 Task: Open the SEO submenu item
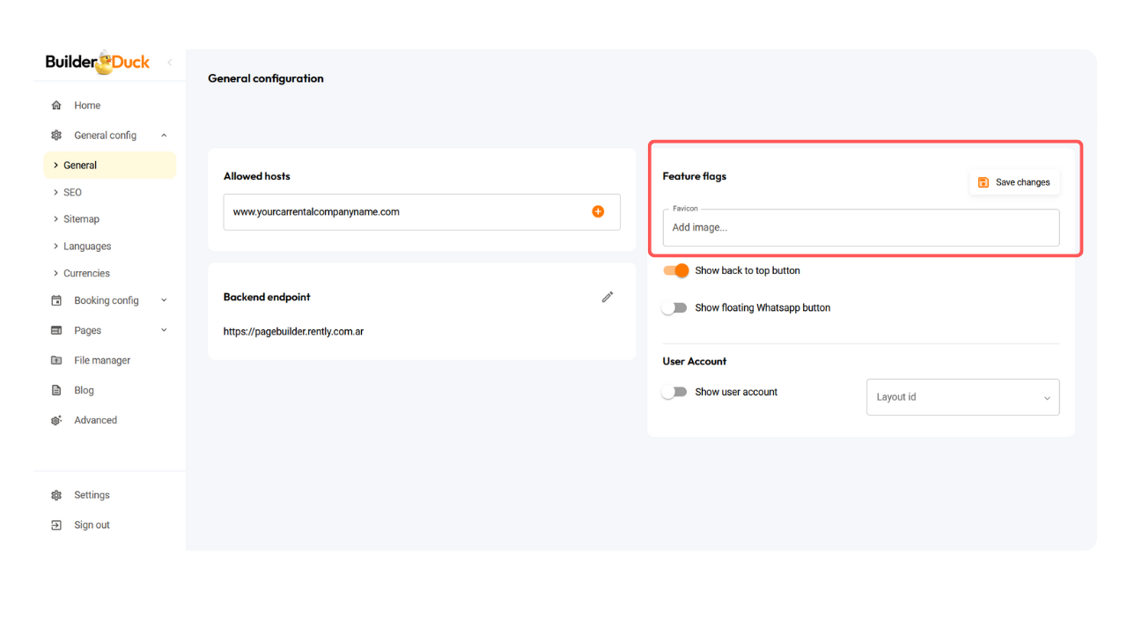72,192
